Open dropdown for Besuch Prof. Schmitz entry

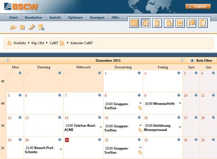click(61, 149)
